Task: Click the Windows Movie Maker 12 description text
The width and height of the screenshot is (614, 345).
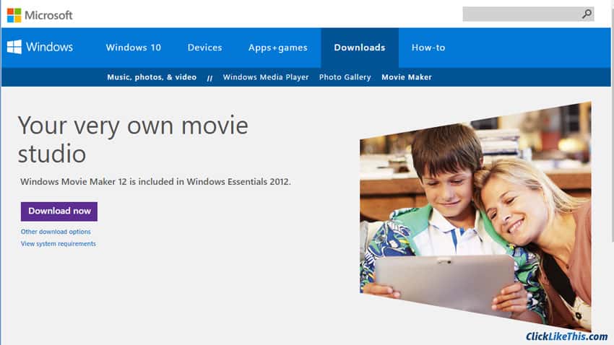Action: click(155, 181)
